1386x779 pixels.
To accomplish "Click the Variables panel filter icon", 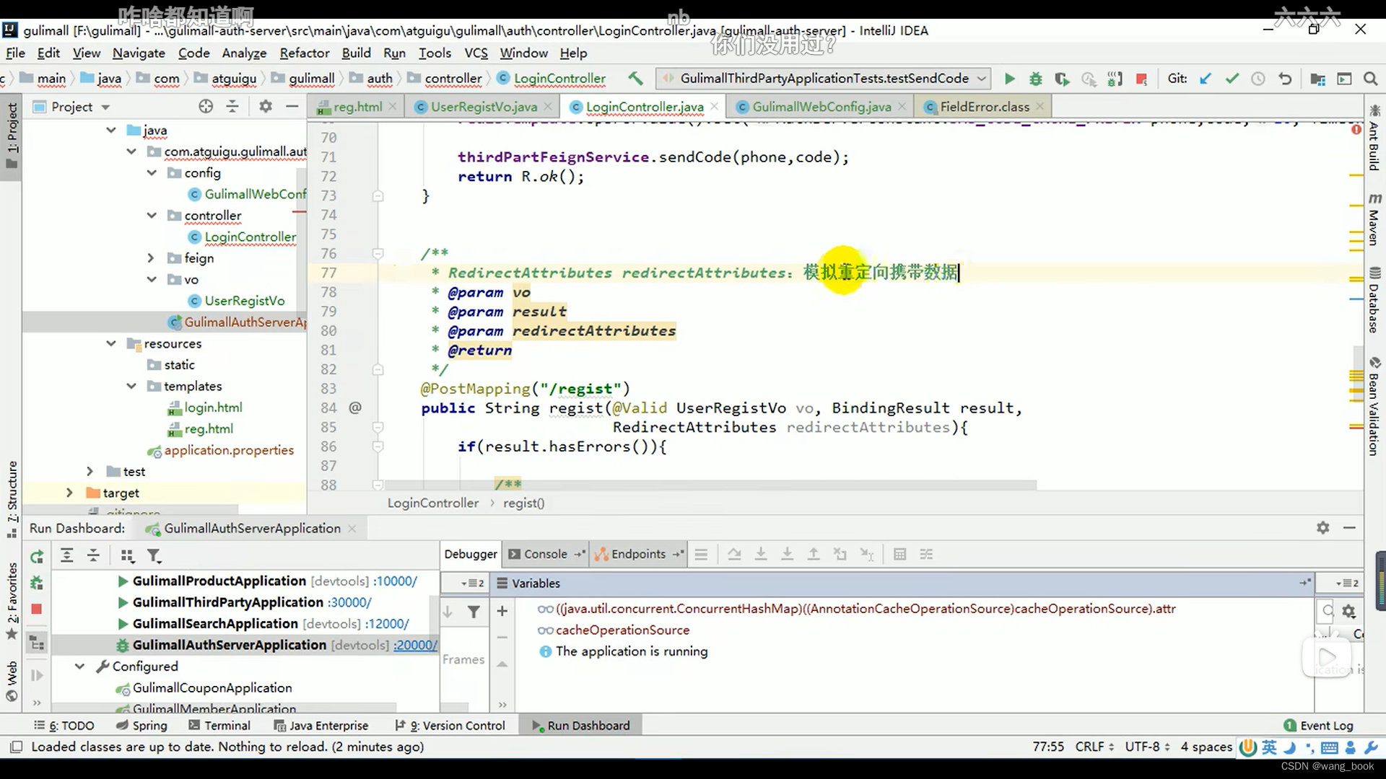I will pyautogui.click(x=474, y=611).
